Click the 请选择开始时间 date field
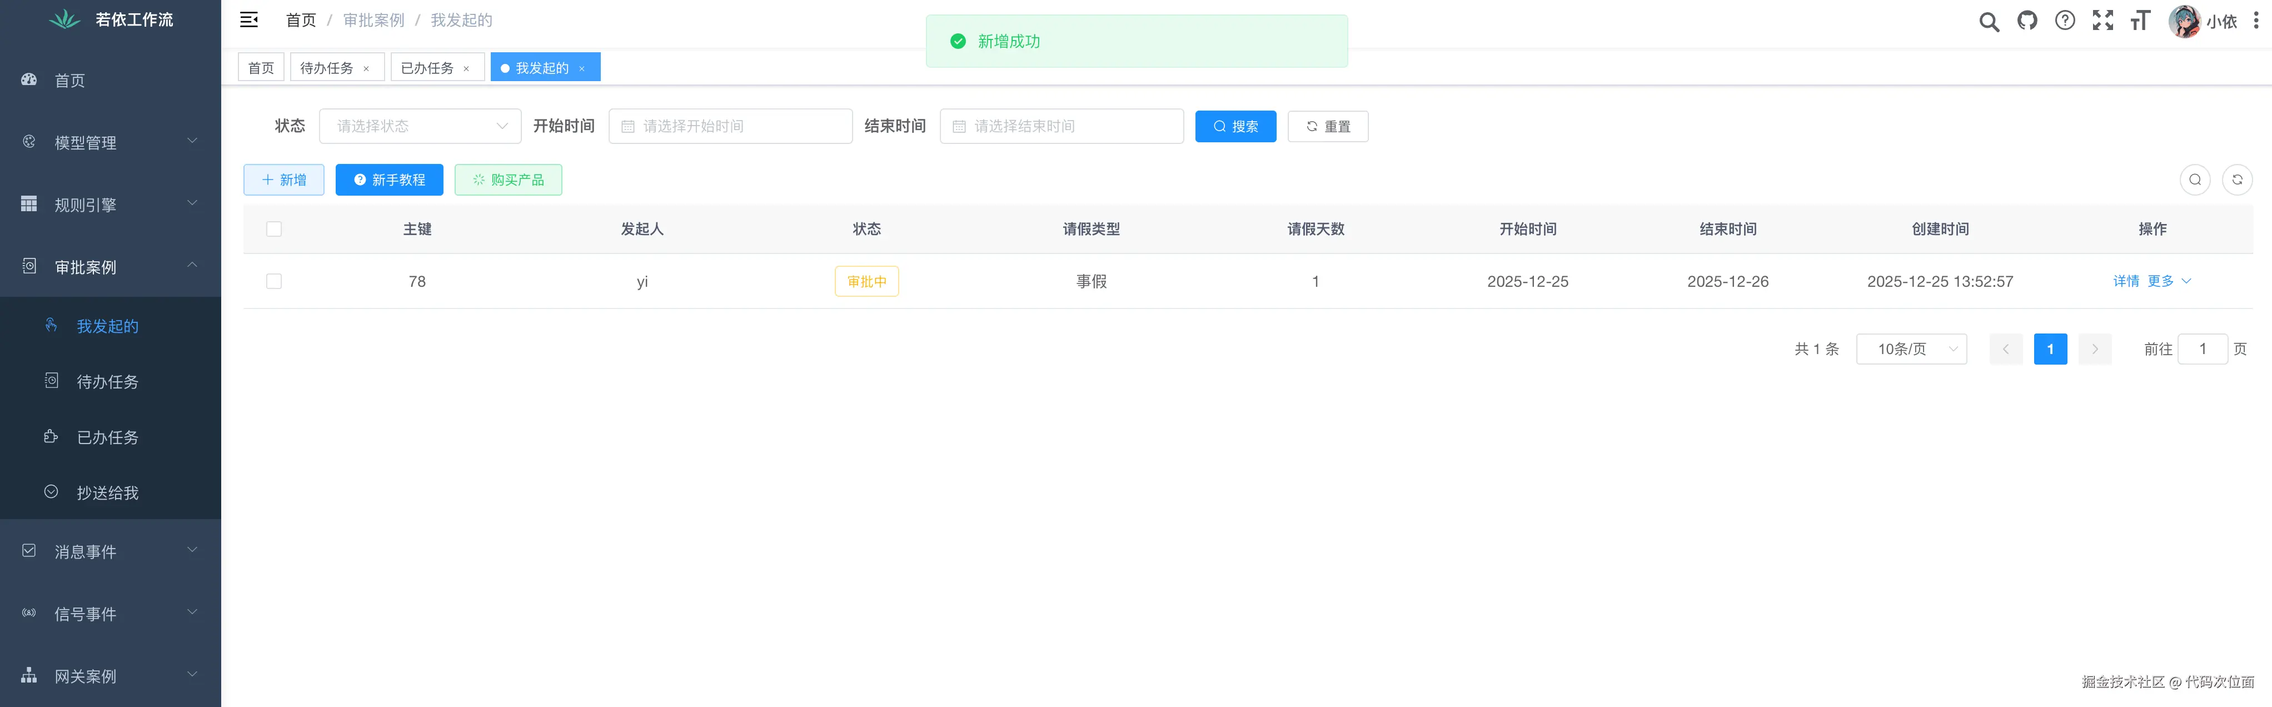2272x707 pixels. (730, 126)
